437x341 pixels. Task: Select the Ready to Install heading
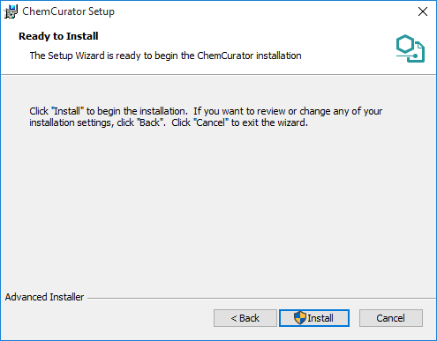(58, 36)
